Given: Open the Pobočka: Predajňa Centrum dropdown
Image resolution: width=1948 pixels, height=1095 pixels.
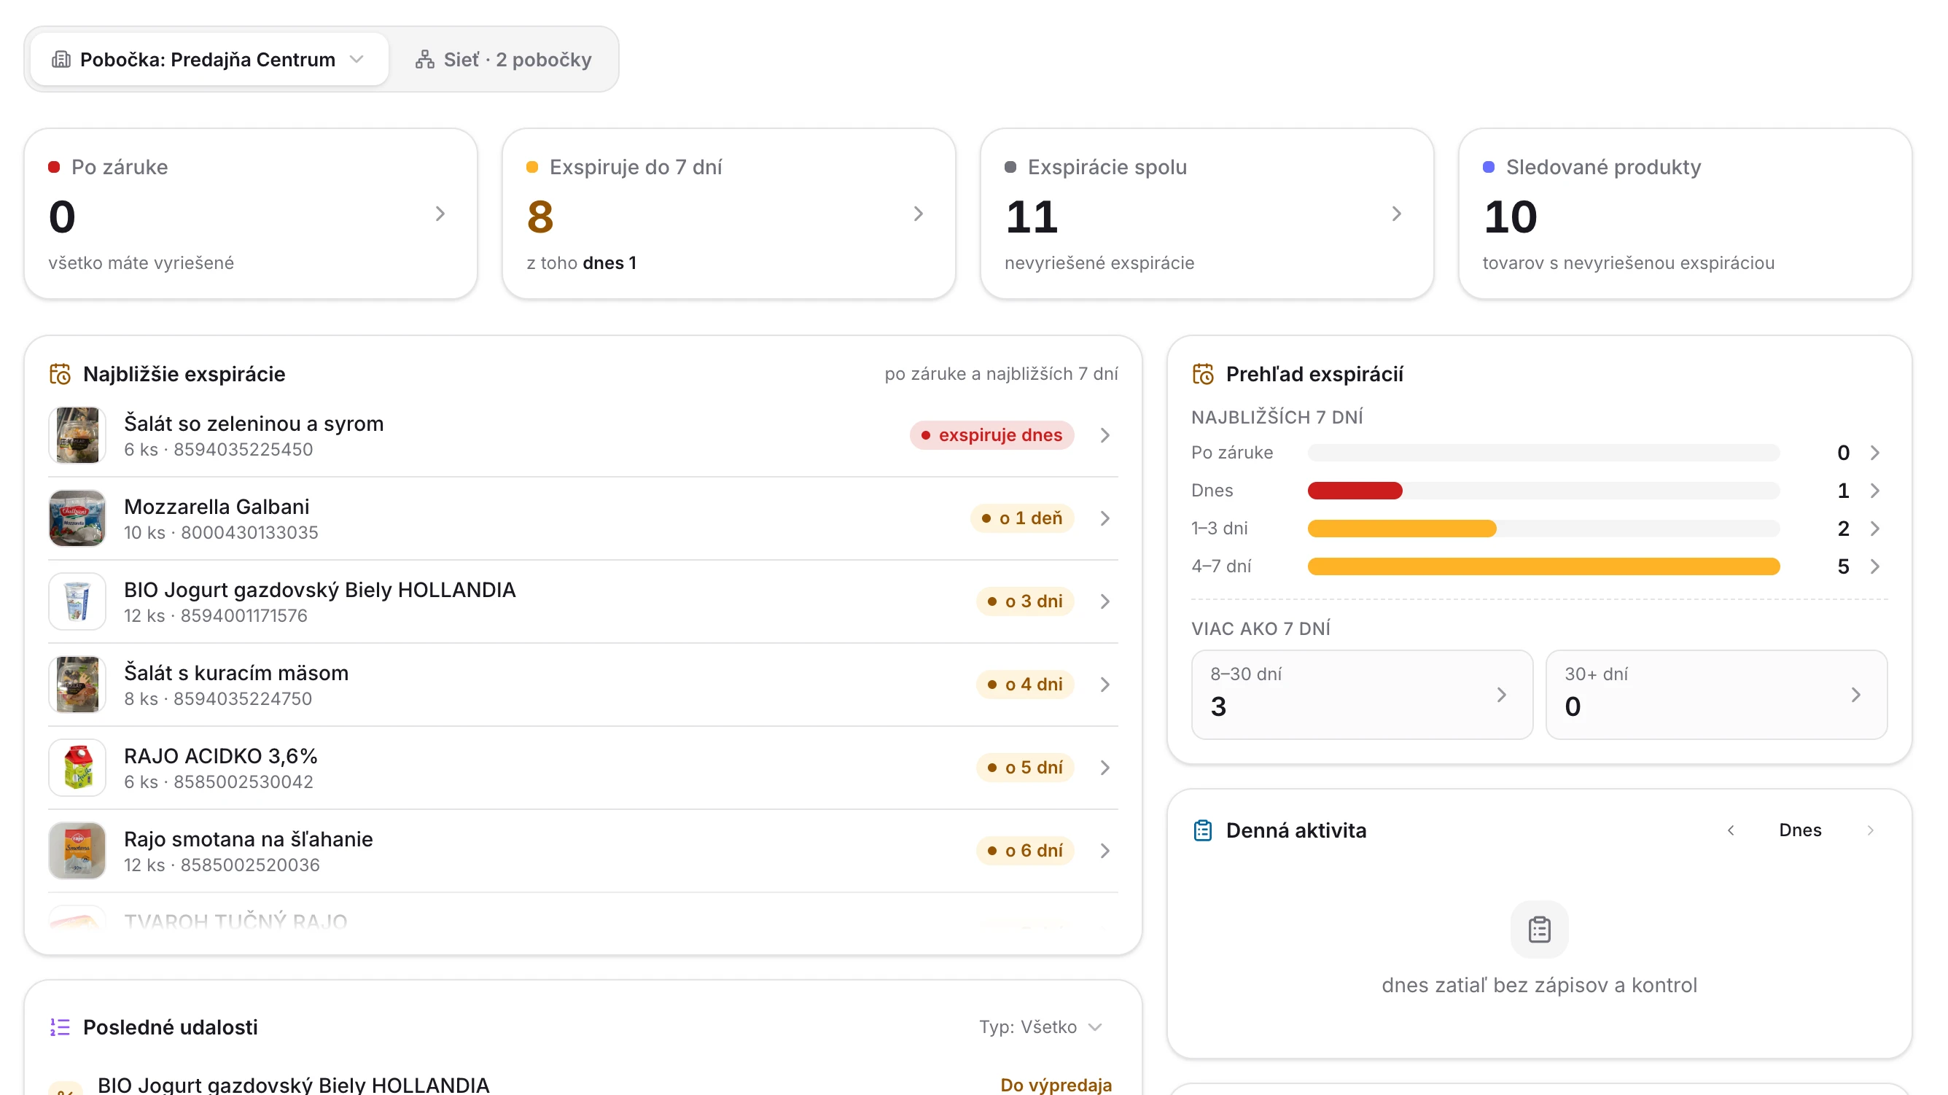Looking at the screenshot, I should pyautogui.click(x=209, y=59).
